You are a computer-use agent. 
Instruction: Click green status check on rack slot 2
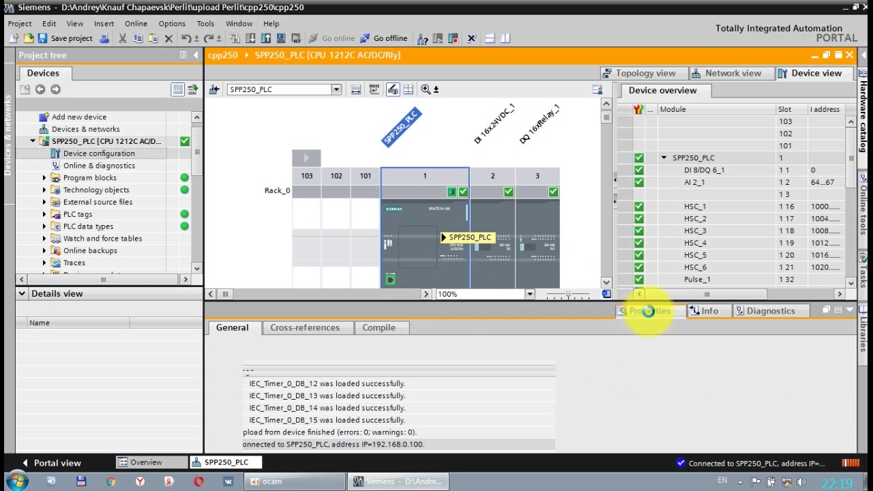508,192
